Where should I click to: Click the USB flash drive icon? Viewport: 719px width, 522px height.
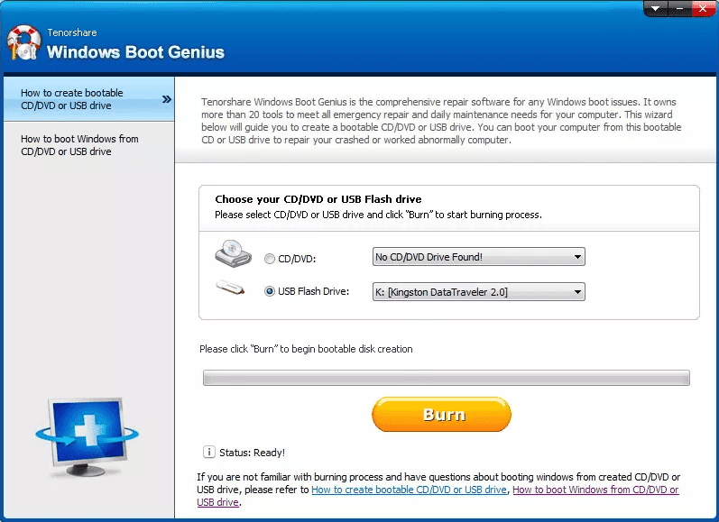tap(230, 288)
